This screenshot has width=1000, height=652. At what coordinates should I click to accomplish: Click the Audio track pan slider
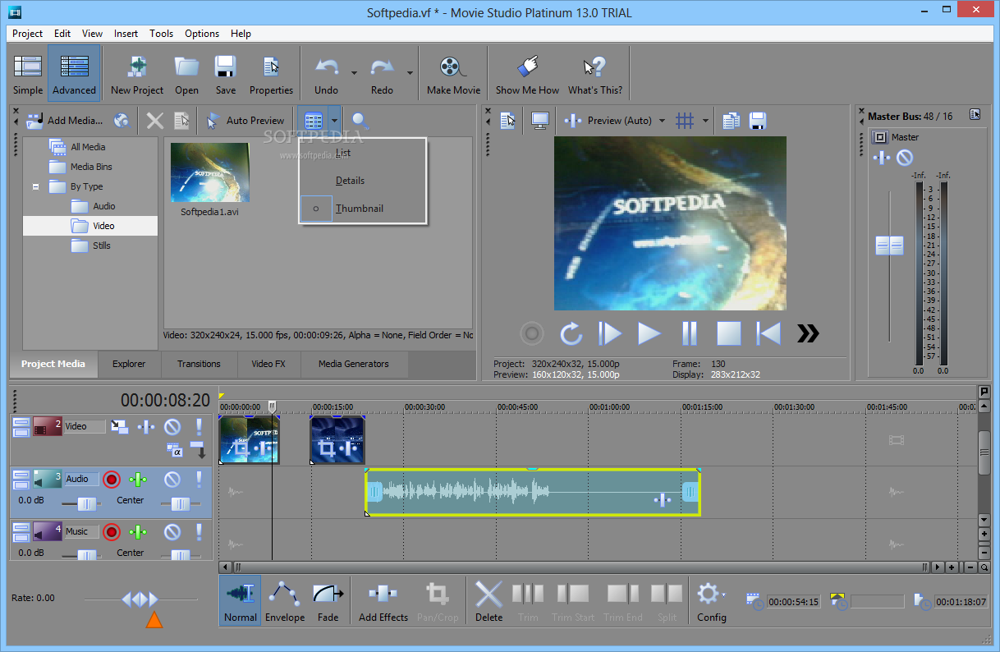point(181,503)
